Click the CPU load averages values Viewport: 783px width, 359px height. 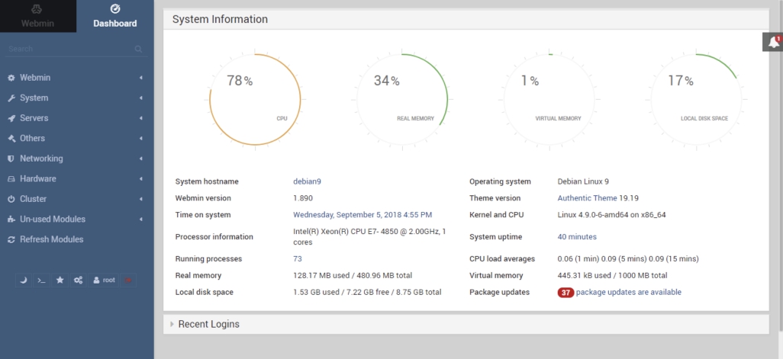pyautogui.click(x=628, y=259)
